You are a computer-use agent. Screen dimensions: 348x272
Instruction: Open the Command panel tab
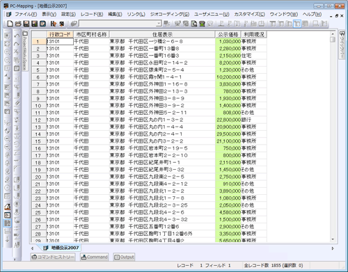(x=94, y=257)
